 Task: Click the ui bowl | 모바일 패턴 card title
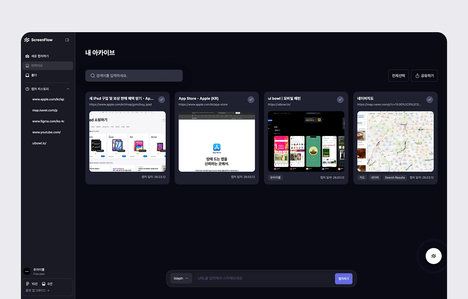point(284,98)
